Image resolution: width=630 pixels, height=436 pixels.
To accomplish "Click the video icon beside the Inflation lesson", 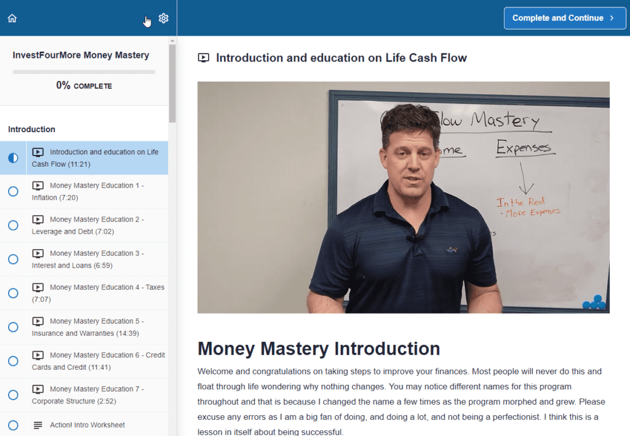I will [x=38, y=185].
